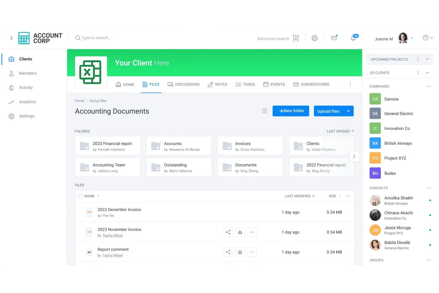Viewport: 439px width, 293px height.
Task: Open the mail inbox icon
Action: [334, 38]
